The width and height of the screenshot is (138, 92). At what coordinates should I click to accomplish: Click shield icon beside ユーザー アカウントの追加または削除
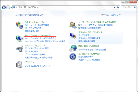pyautogui.click(x=79, y=25)
